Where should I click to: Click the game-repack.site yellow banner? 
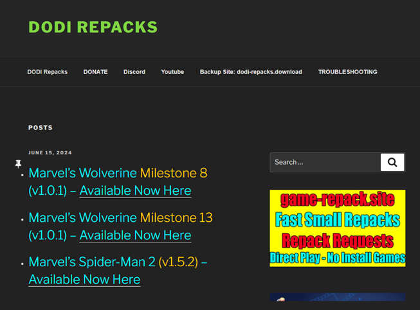point(337,228)
